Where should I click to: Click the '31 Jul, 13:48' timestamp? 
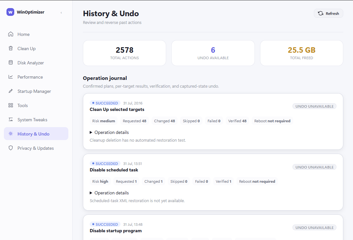pos(133,224)
